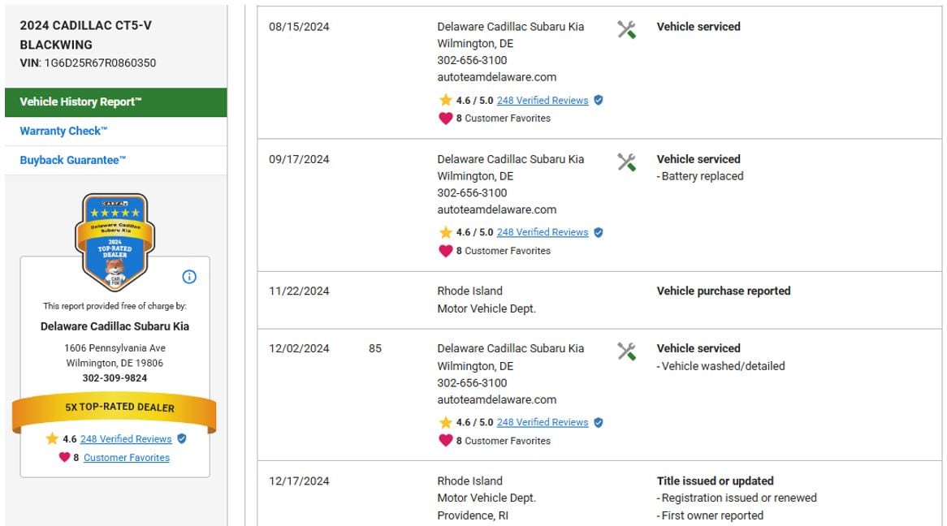This screenshot has height=526, width=947.
Task: Click the verified shield in sidebar dealer card
Action: click(182, 438)
